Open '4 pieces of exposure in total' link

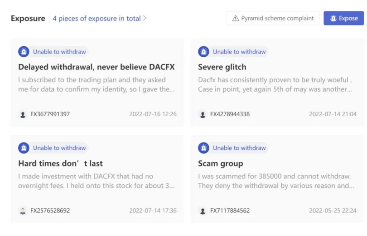pyautogui.click(x=97, y=18)
